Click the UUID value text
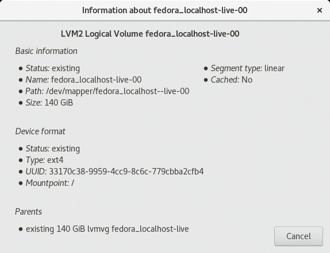This screenshot has height=253, width=330. pos(126,172)
